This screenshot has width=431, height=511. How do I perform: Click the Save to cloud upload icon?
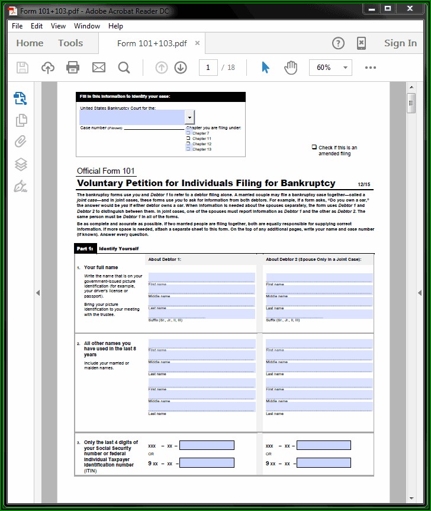47,68
